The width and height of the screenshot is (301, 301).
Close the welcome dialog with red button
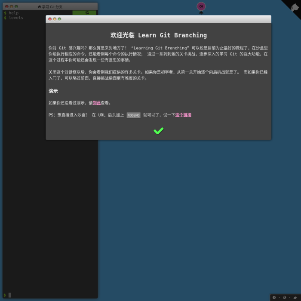click(50, 19)
